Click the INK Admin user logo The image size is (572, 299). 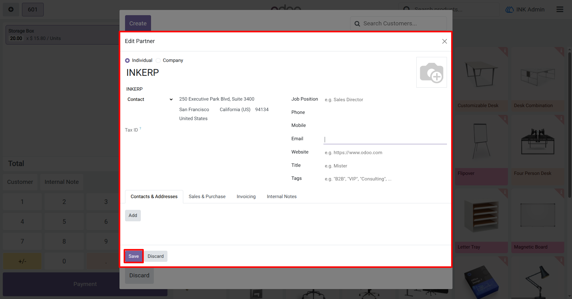pyautogui.click(x=509, y=10)
